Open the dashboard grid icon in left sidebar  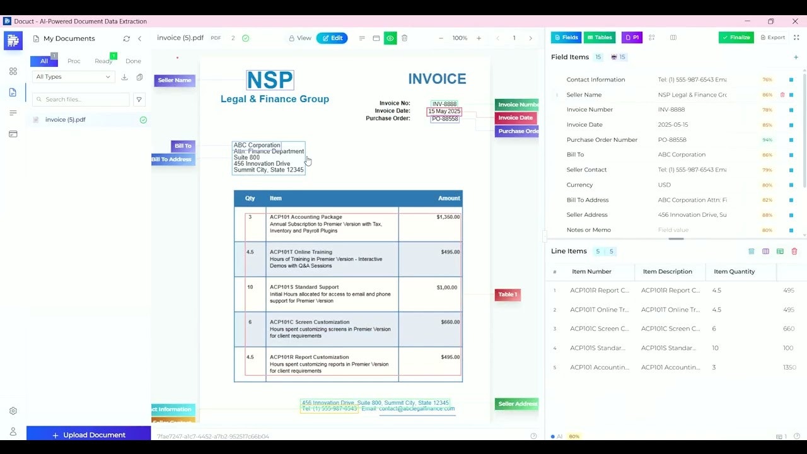click(x=13, y=71)
